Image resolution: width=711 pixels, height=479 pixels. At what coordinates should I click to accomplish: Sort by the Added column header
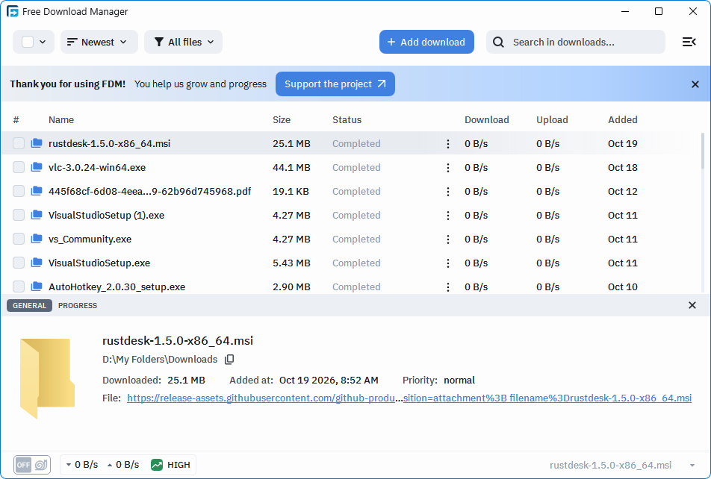(x=623, y=119)
